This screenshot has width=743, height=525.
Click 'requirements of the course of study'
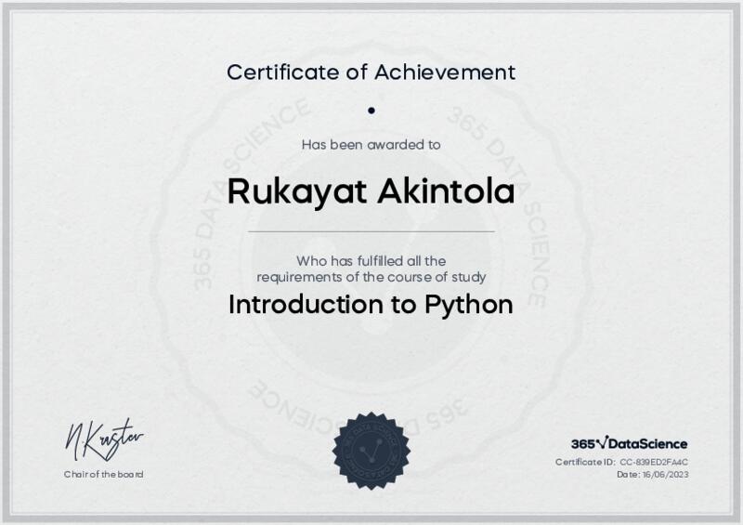[371, 277]
